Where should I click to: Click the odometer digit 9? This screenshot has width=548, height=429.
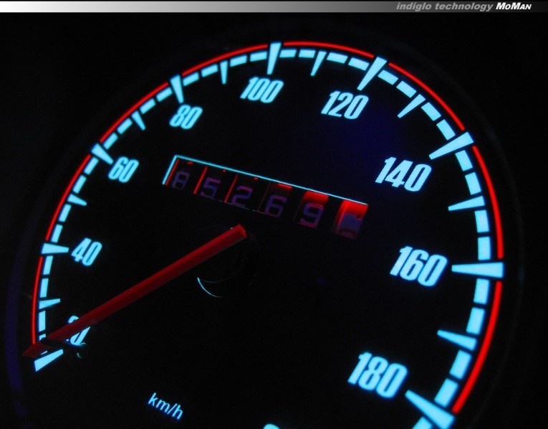pos(312,215)
